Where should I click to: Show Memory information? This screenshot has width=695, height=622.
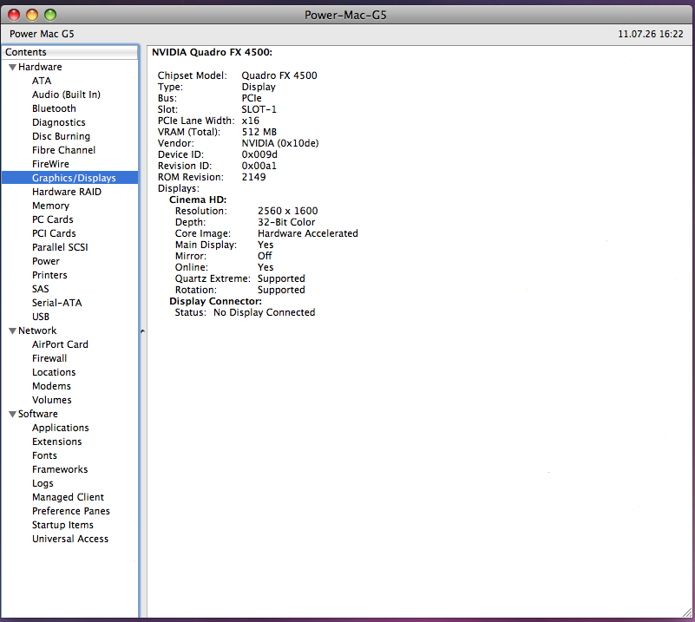pos(50,206)
